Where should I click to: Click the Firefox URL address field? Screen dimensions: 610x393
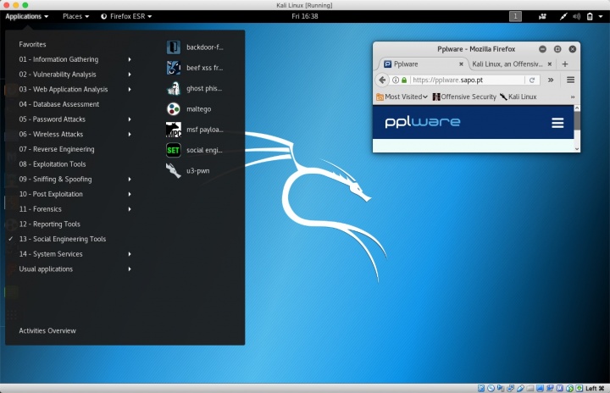(466, 80)
